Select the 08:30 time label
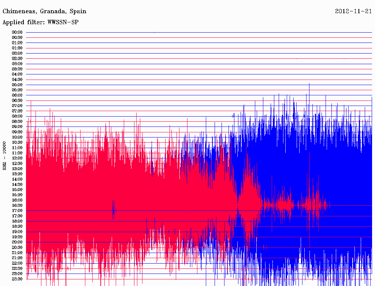Image resolution: width=375 pixels, height=286 pixels. [17, 121]
